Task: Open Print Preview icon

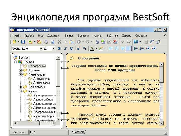Action: (52, 42)
